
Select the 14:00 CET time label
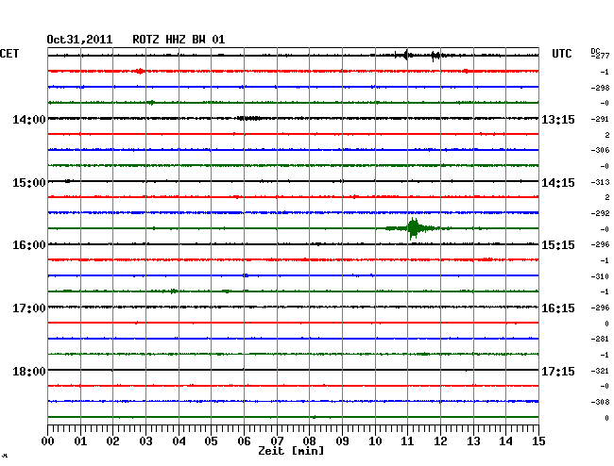click(29, 120)
